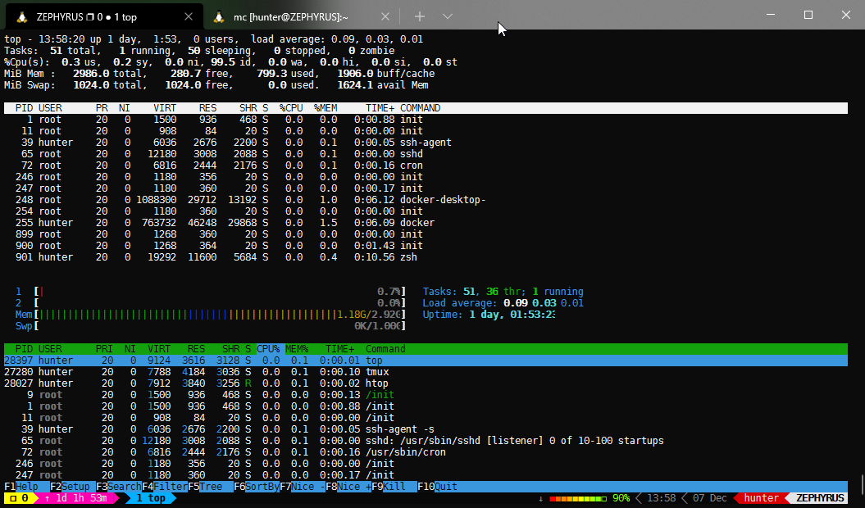Sort htop by MEM% column header

297,348
